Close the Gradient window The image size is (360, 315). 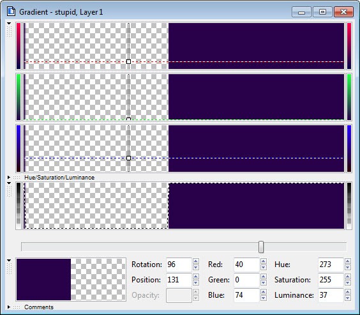tap(343, 12)
